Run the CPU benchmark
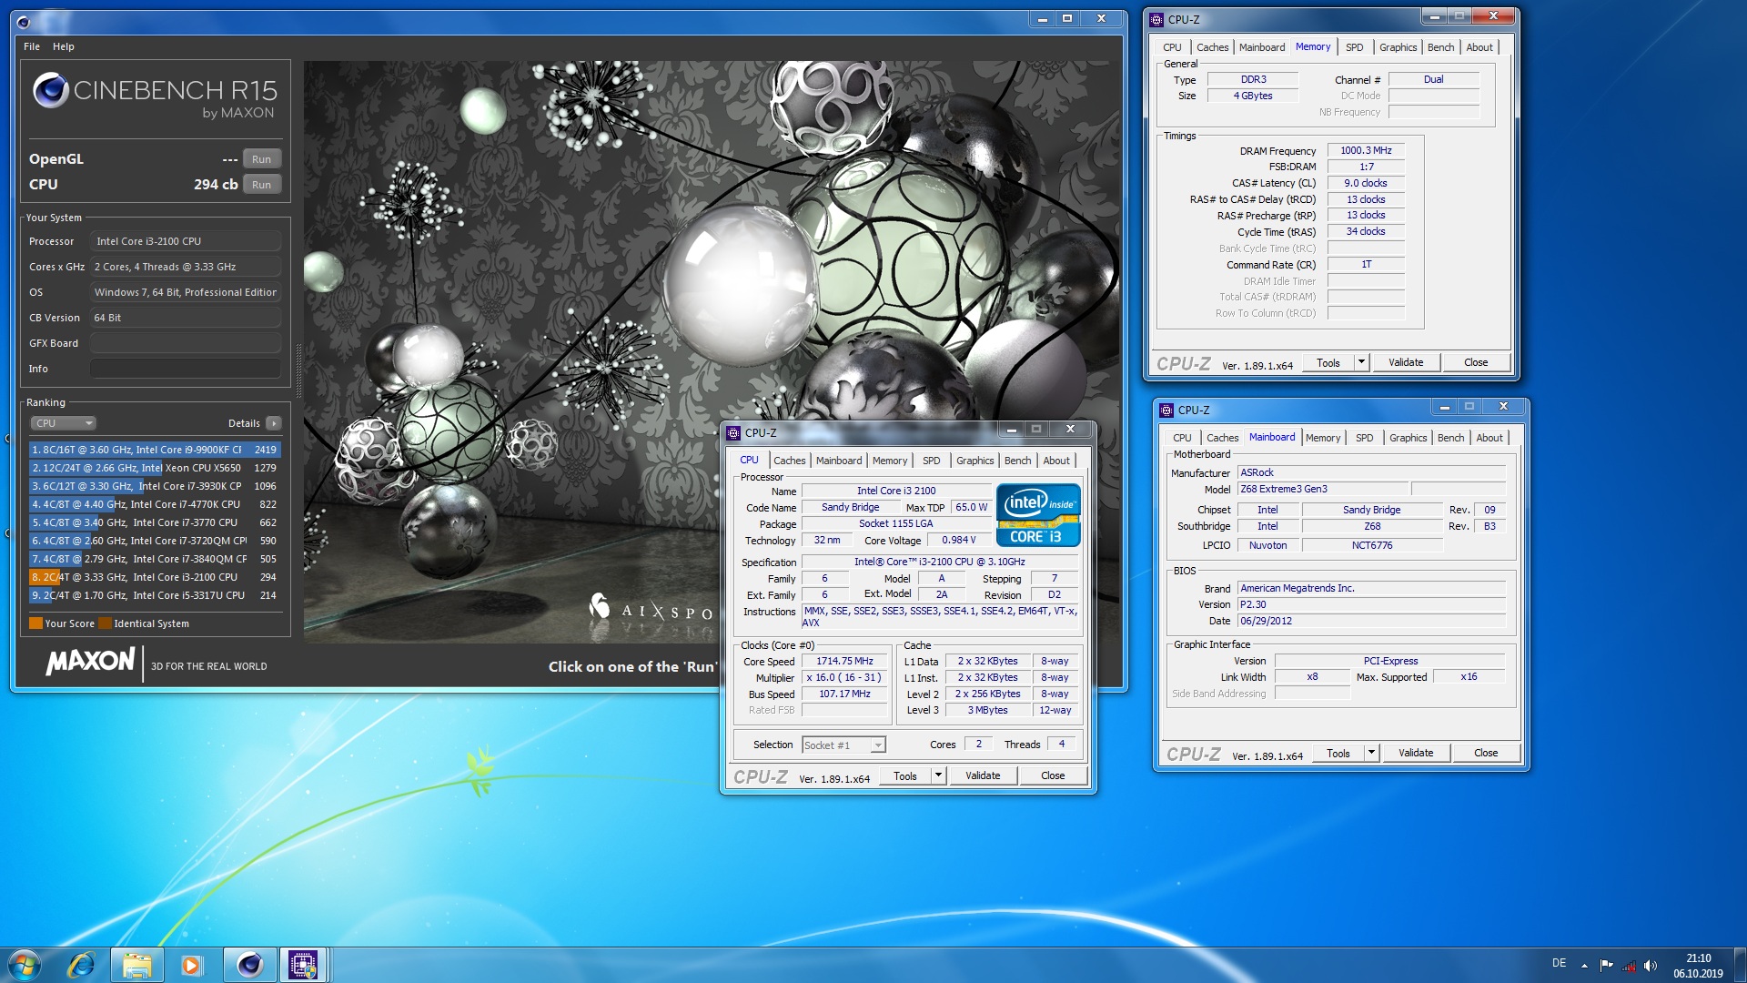The height and width of the screenshot is (983, 1747). pyautogui.click(x=262, y=185)
